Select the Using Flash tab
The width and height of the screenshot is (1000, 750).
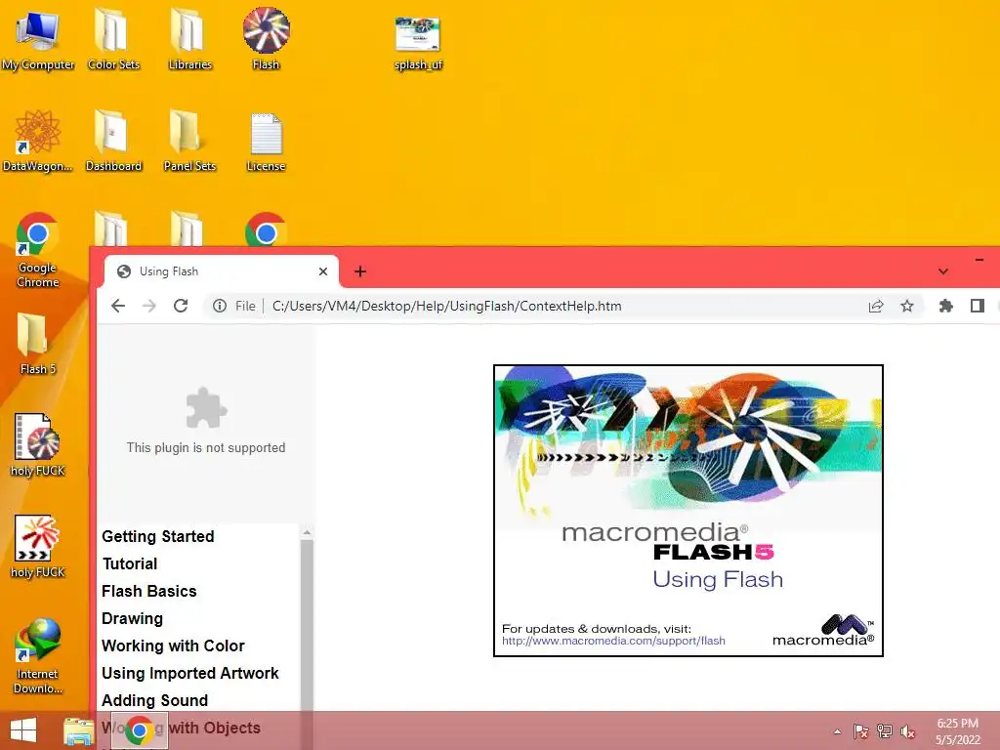222,271
